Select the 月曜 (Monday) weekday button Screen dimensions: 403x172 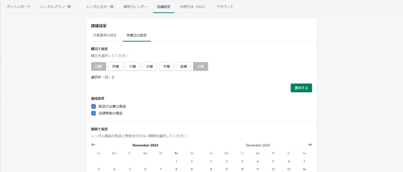115,66
